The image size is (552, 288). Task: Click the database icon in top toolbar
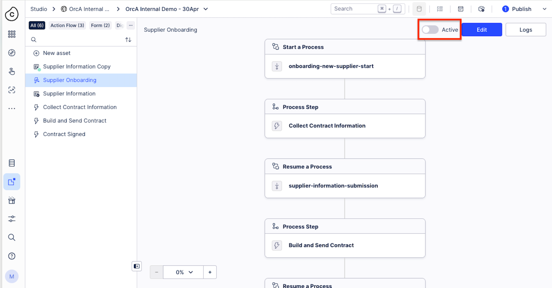419,9
